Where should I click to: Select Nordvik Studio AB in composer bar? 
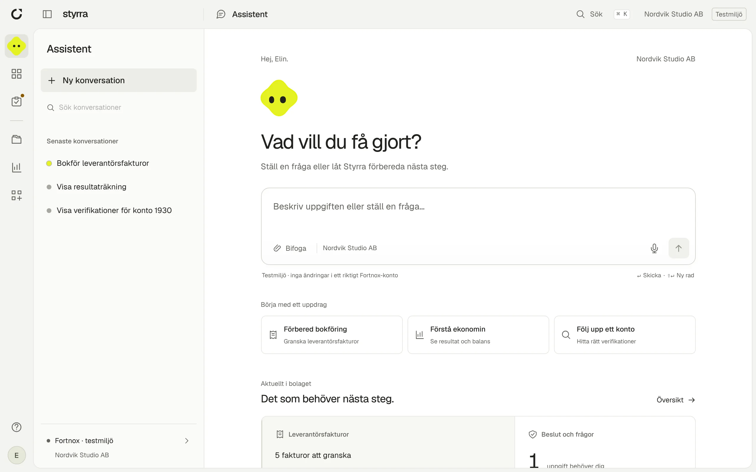(350, 248)
